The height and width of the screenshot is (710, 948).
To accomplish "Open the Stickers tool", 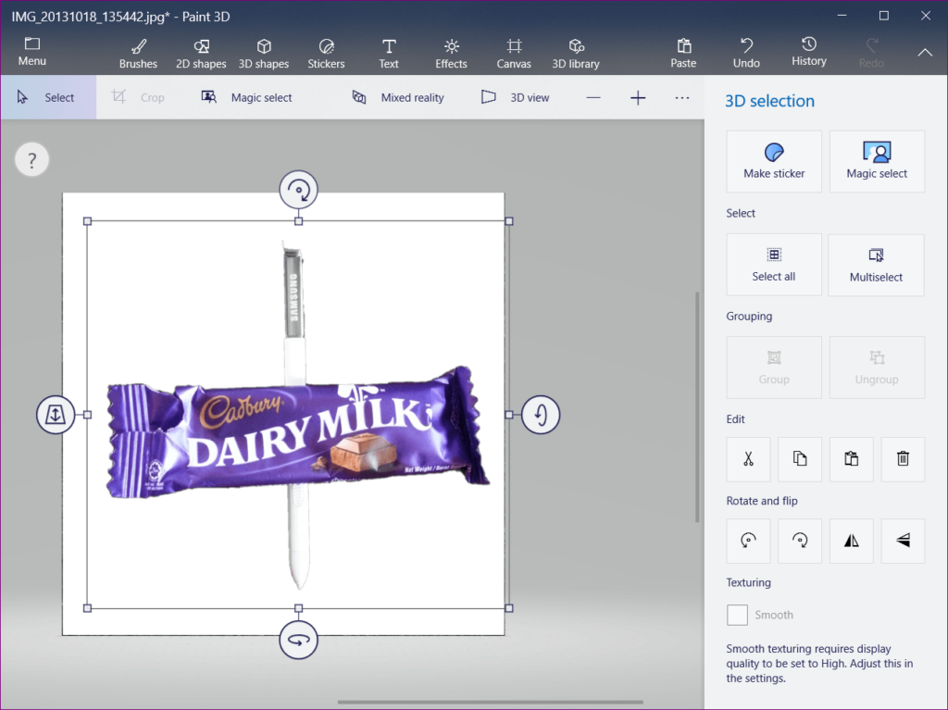I will click(x=326, y=54).
